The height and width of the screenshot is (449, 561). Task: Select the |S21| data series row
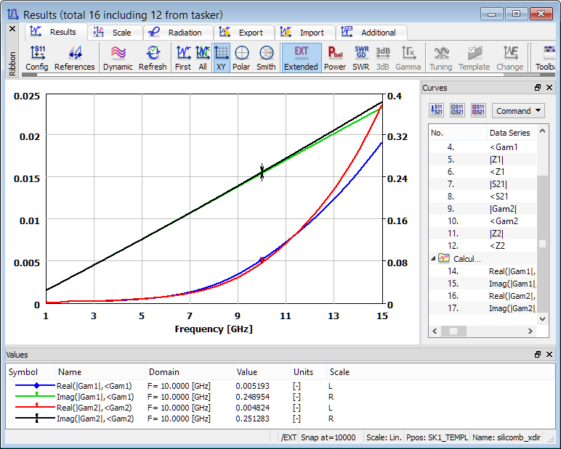(498, 184)
